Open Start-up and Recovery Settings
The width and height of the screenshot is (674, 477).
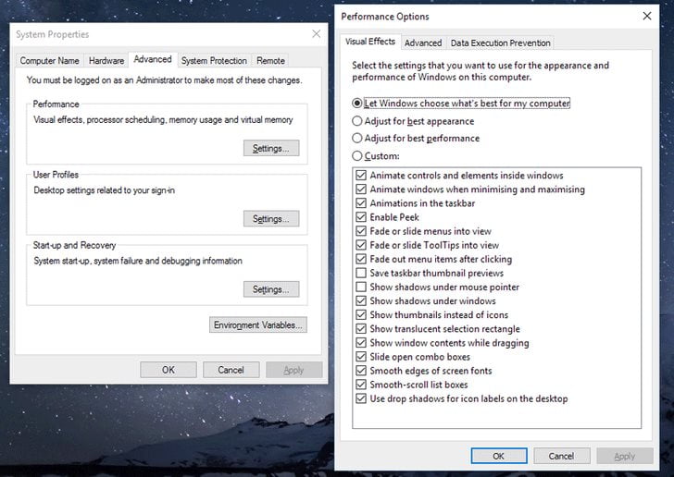point(270,289)
